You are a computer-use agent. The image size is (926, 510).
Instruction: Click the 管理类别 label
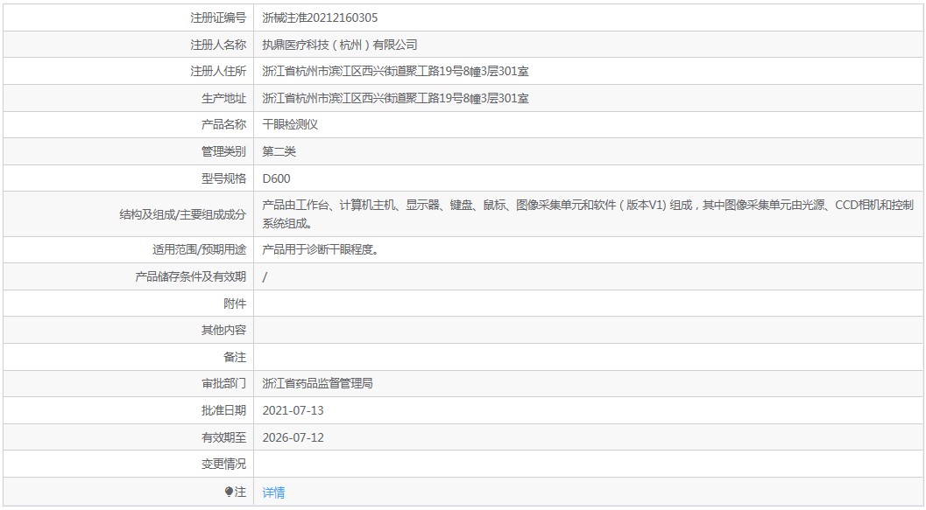[223, 151]
